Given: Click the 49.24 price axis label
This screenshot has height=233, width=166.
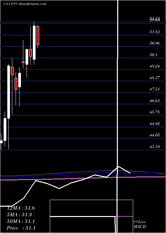Looking at the screenshot, I should (155, 66).
